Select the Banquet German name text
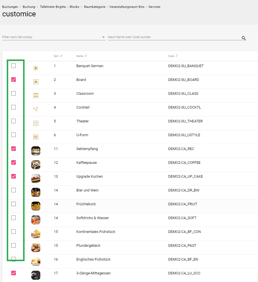The image size is (258, 282). pos(90,66)
